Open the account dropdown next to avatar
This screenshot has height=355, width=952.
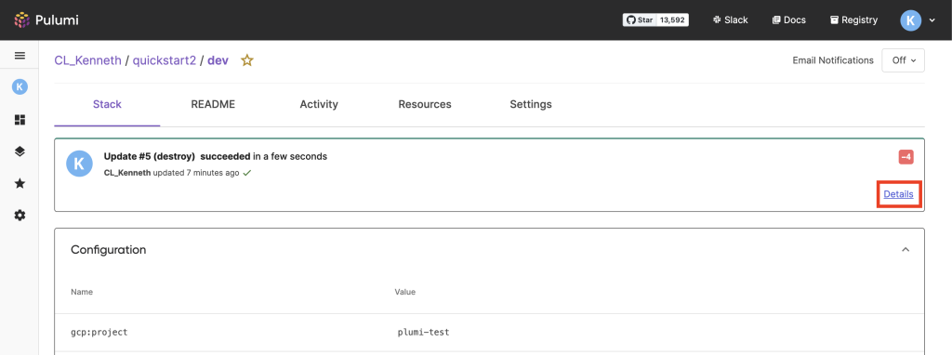(x=932, y=20)
